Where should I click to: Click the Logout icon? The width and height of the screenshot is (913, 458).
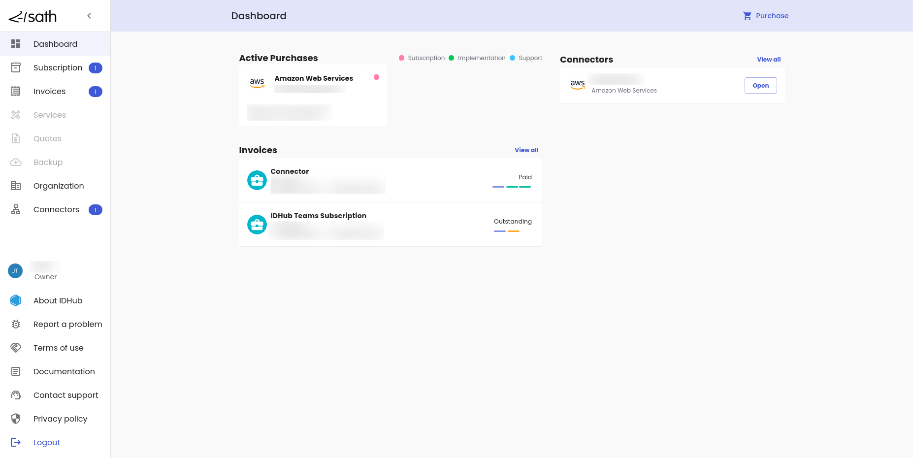click(16, 442)
